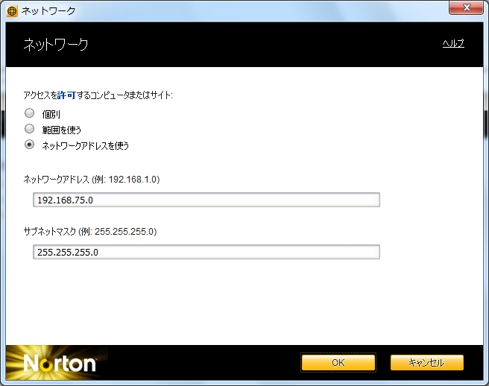Click the ネットワークアドレス (例: 192.168.1.0) label
The image size is (489, 386).
92,180
